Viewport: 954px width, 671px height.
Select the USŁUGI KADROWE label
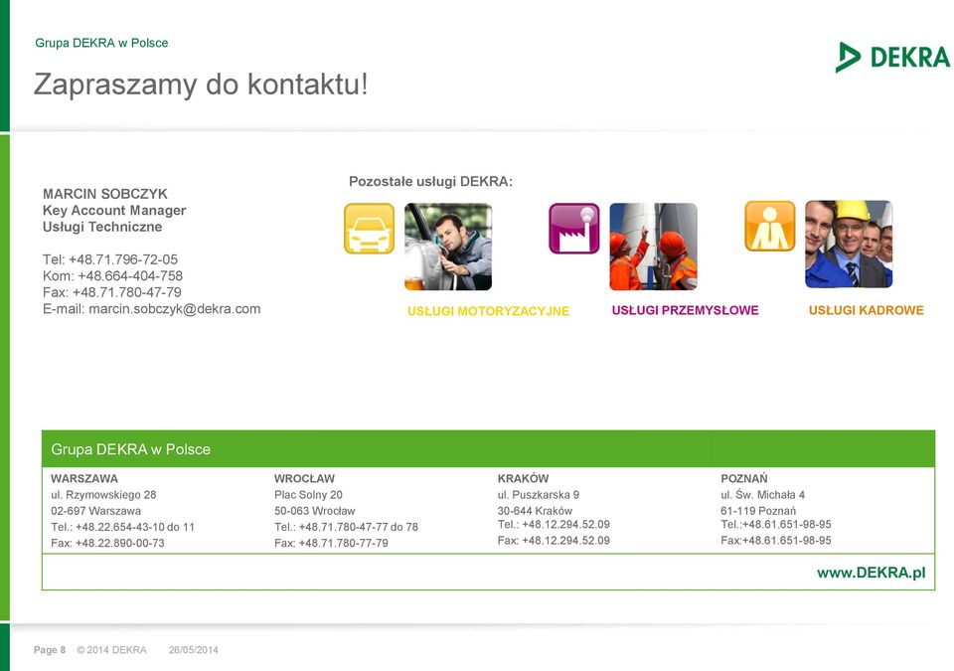click(x=866, y=310)
